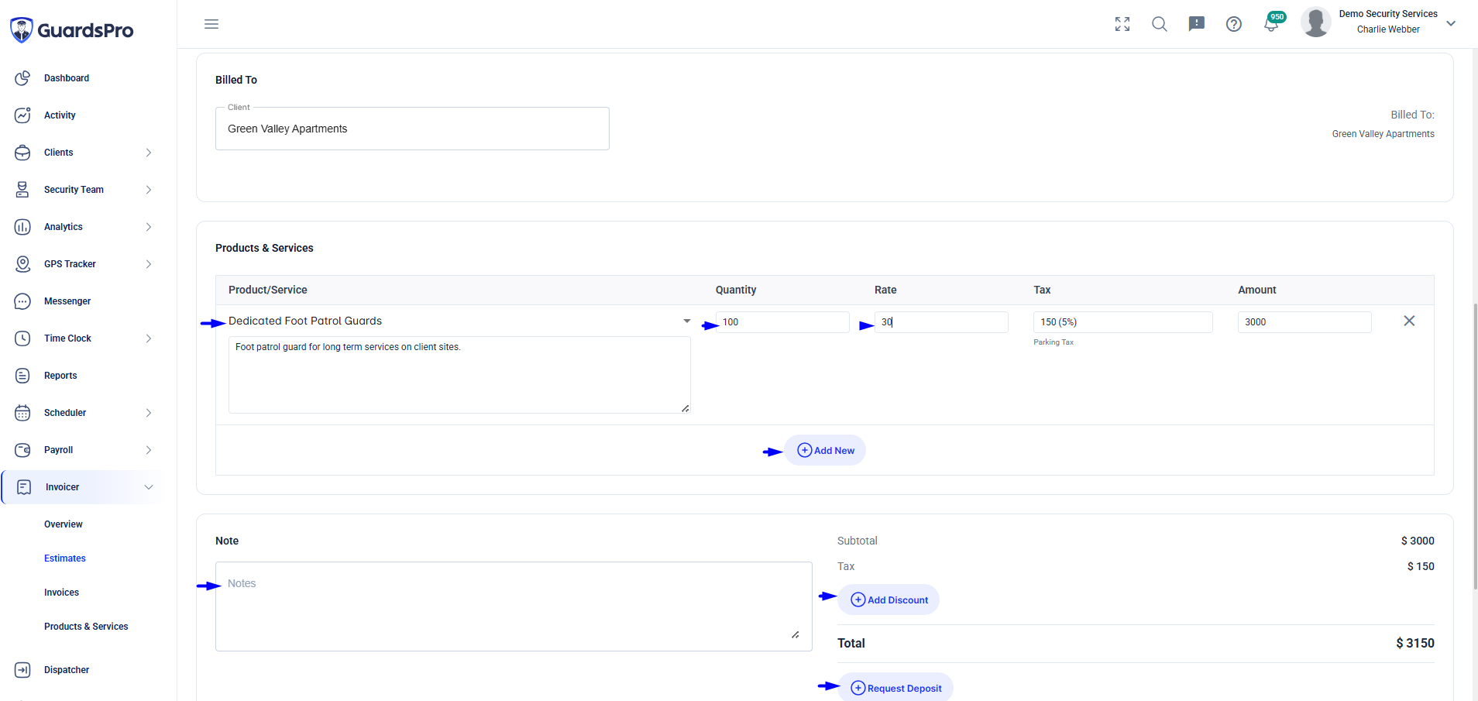The width and height of the screenshot is (1478, 701).
Task: Click the Client field Green Valley Apartments
Action: coord(412,129)
